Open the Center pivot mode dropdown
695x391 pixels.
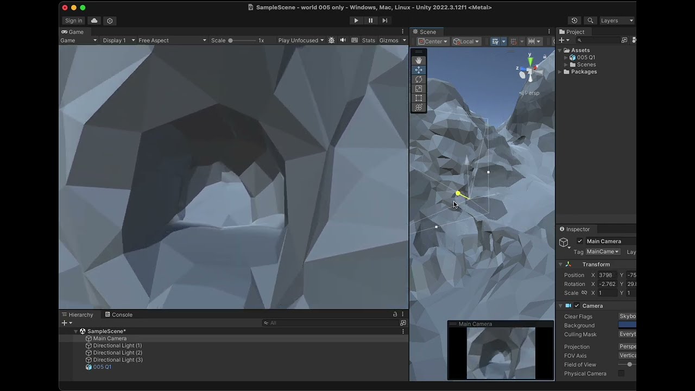click(432, 41)
